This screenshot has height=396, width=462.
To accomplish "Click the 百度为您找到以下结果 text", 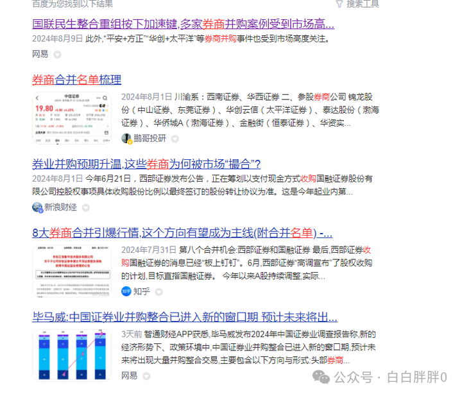I will [x=73, y=4].
